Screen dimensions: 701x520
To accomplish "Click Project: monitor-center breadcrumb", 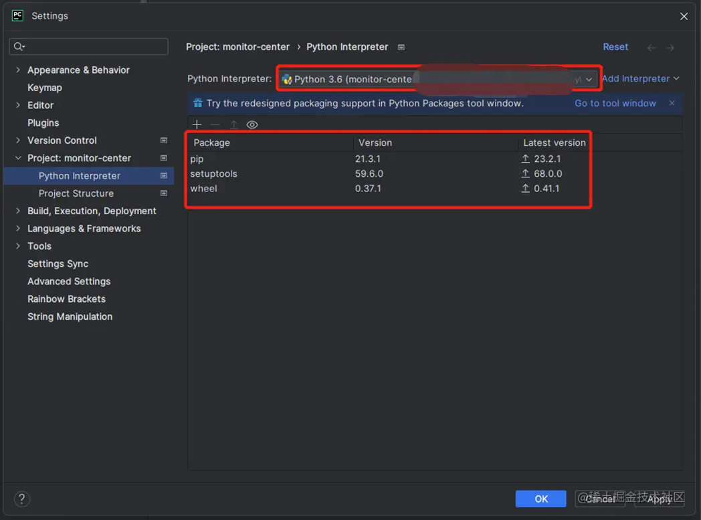I will pyautogui.click(x=238, y=47).
